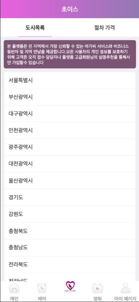This screenshot has height=302, width=139.
Task: Tap the center heart logo icon
Action: 70,286
